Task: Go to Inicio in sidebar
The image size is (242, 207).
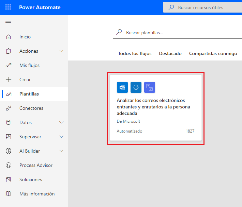Action: 34,37
